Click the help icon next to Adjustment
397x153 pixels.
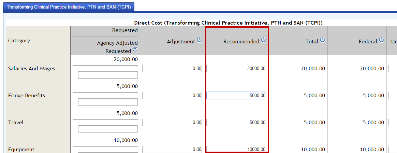[200, 40]
